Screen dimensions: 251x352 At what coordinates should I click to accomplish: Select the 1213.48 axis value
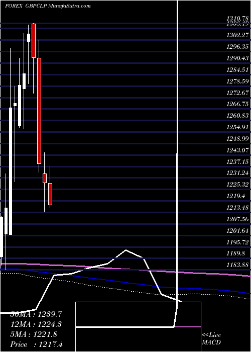237,208
